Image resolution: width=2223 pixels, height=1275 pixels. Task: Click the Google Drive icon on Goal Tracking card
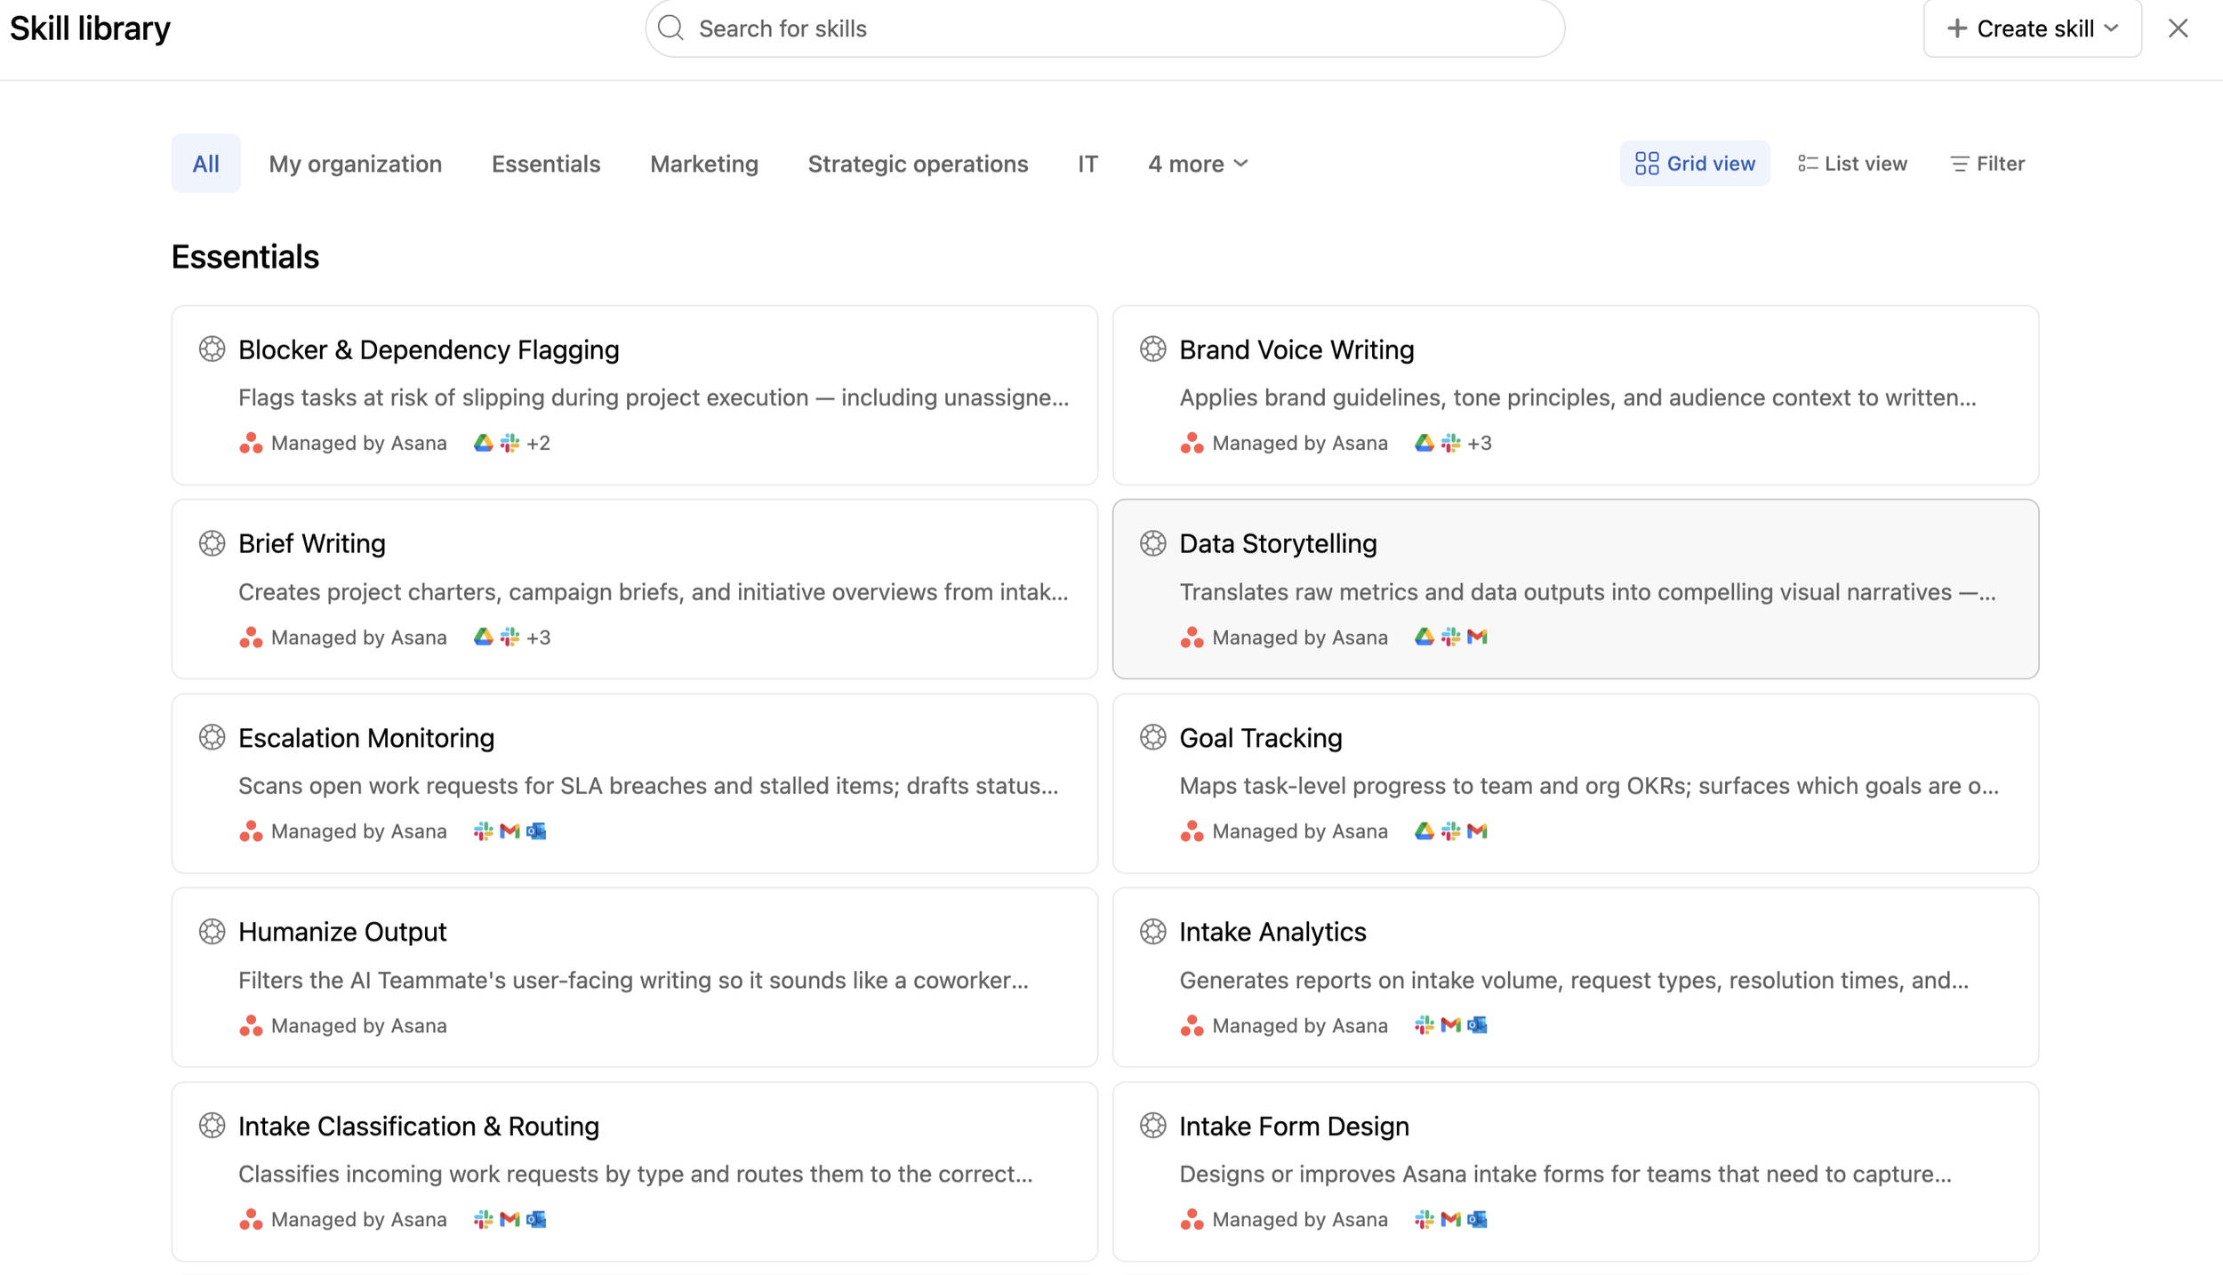click(1424, 830)
